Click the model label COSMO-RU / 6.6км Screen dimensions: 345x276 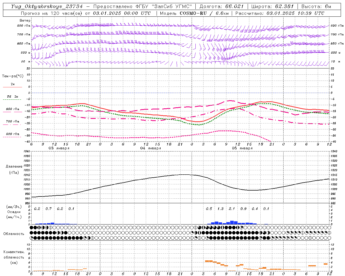click(204, 13)
